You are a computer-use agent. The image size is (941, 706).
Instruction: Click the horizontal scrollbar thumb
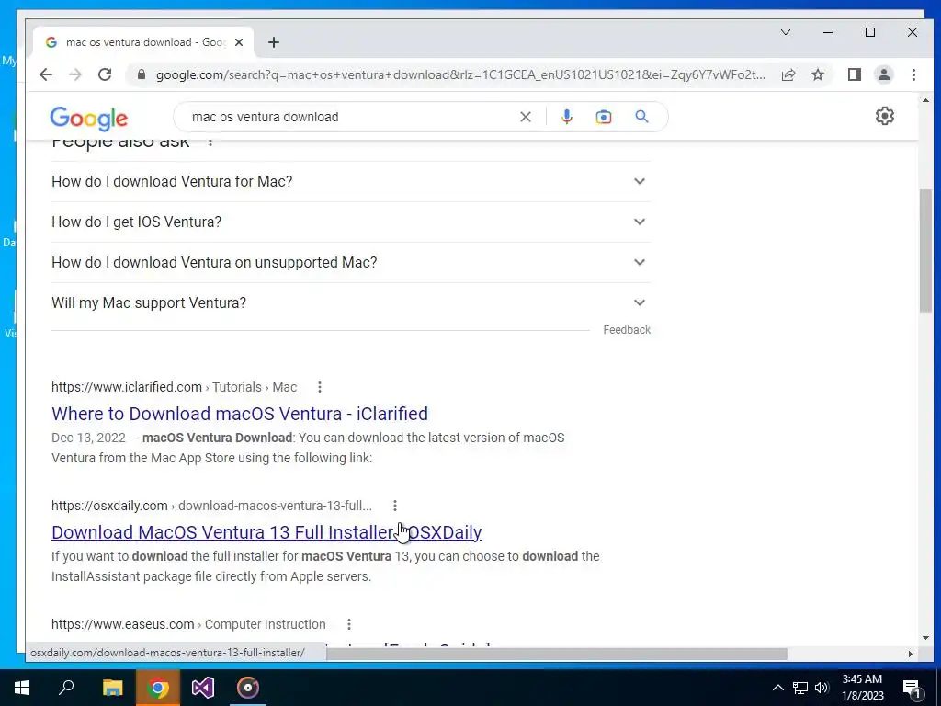[556, 654]
